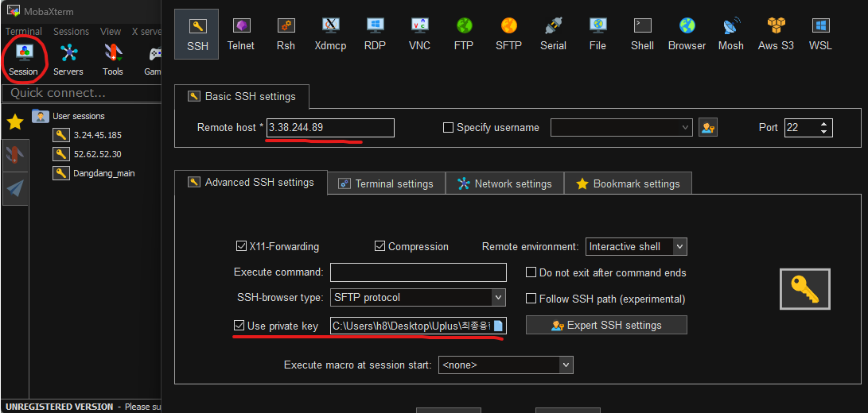Select the Xdmcp session type
Image resolution: width=868 pixels, height=413 pixels.
click(x=330, y=34)
